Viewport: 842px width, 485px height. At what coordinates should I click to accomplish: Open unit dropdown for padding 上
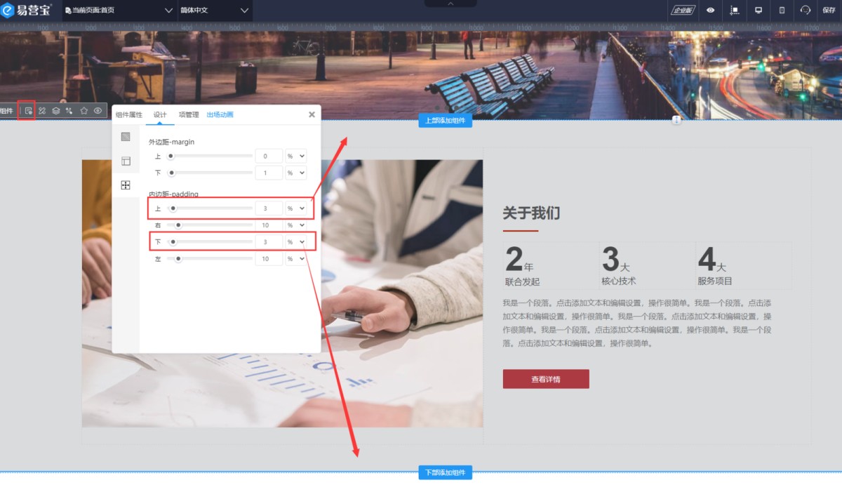[x=296, y=208]
